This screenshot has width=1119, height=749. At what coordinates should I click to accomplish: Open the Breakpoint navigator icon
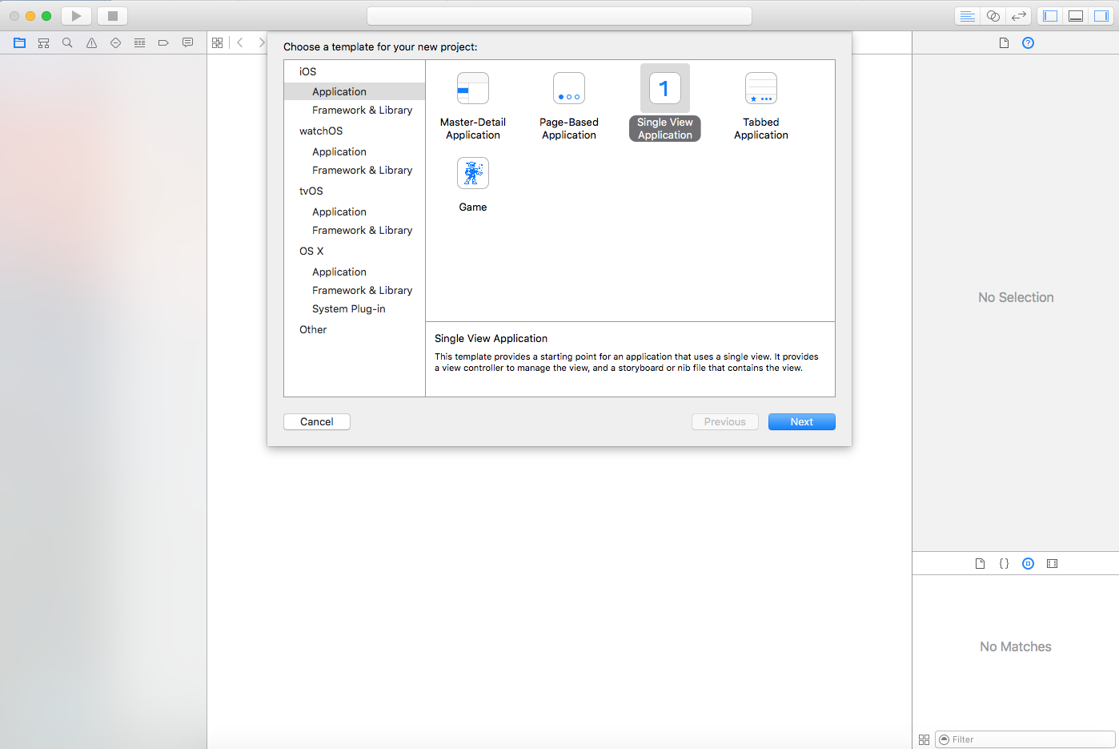pyautogui.click(x=163, y=42)
